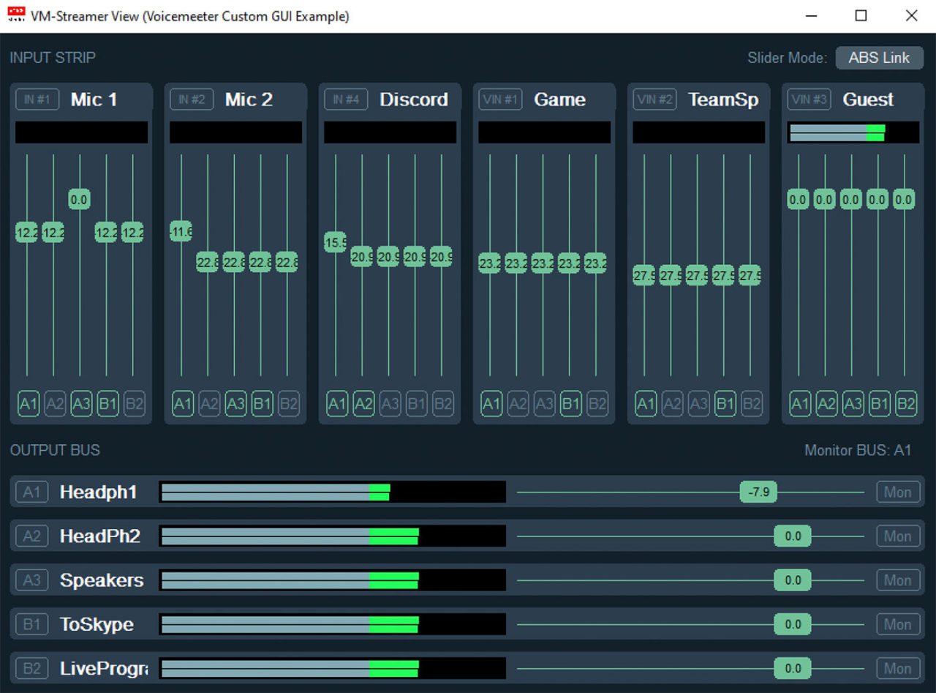Click the VIN #1 badge on the Game strip

[499, 100]
